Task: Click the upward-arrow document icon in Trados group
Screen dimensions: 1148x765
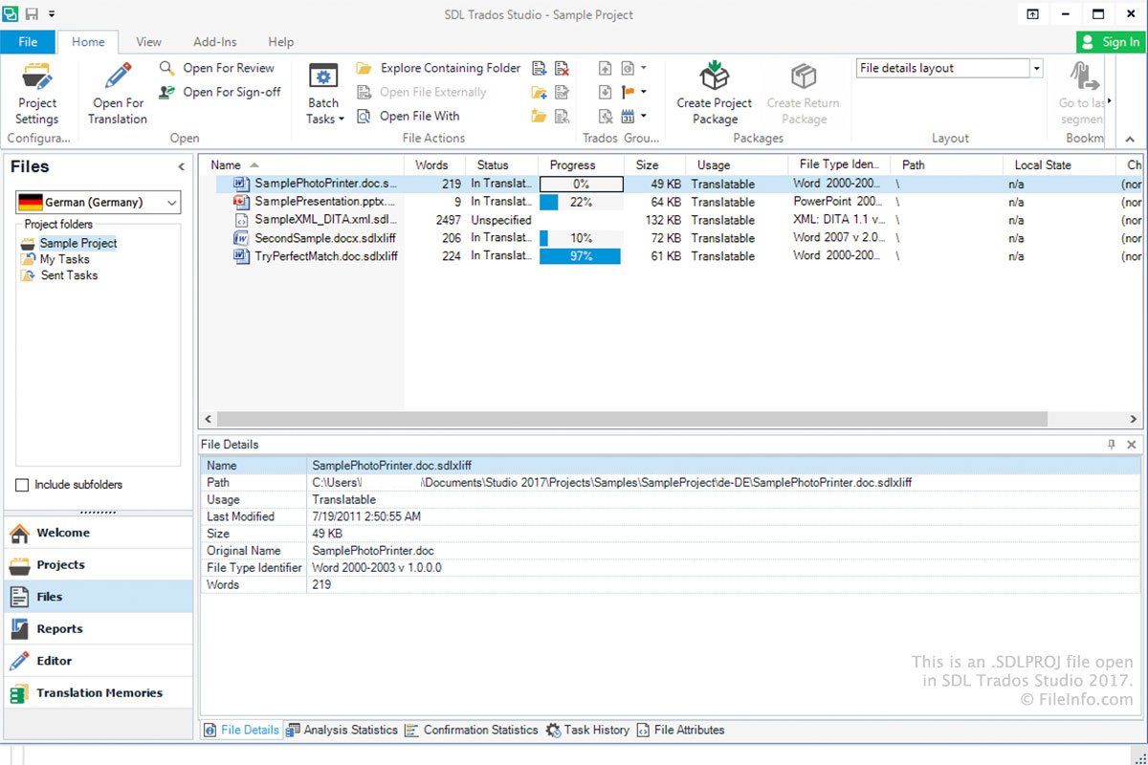Action: (x=606, y=68)
